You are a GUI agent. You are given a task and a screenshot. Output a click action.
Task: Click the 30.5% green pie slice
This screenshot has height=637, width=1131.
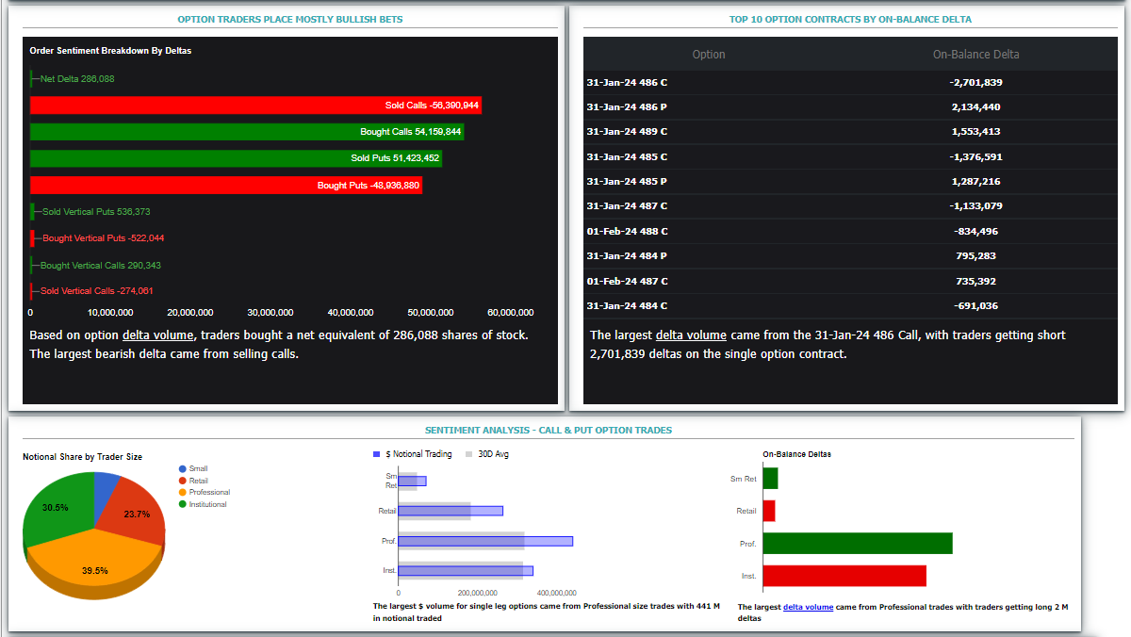(57, 509)
